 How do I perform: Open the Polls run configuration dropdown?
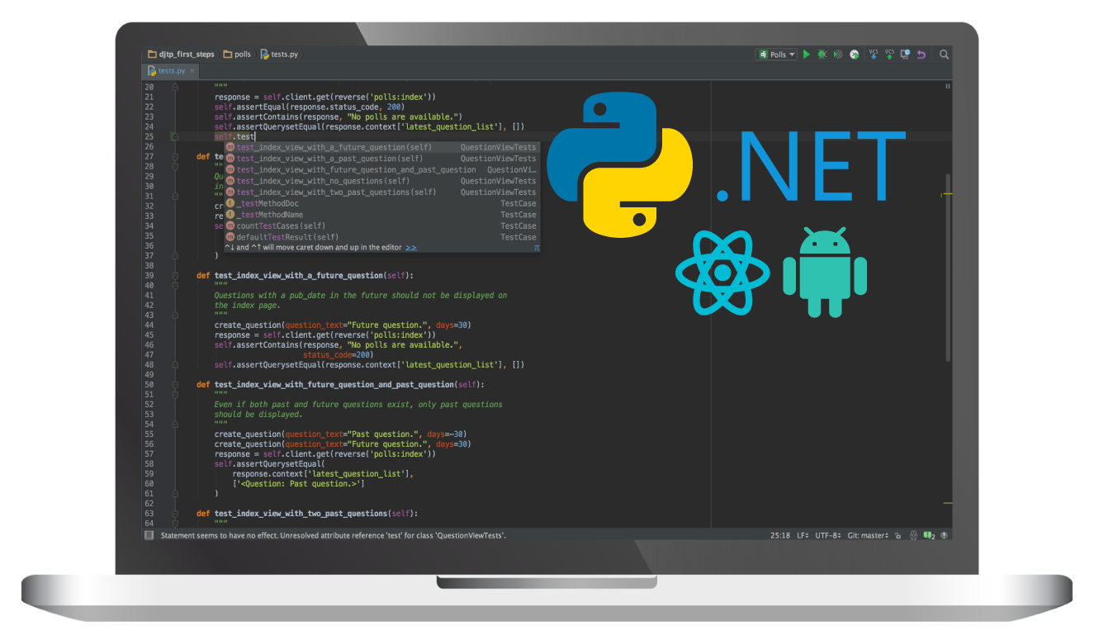tap(777, 55)
